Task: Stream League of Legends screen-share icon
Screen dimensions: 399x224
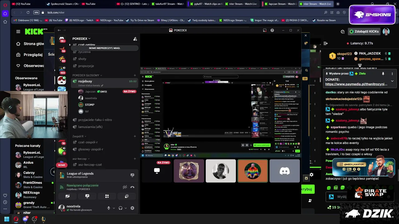Action: 132,175
